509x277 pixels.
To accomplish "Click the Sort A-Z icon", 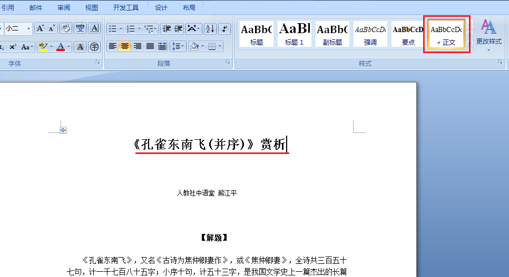I will tap(210, 29).
